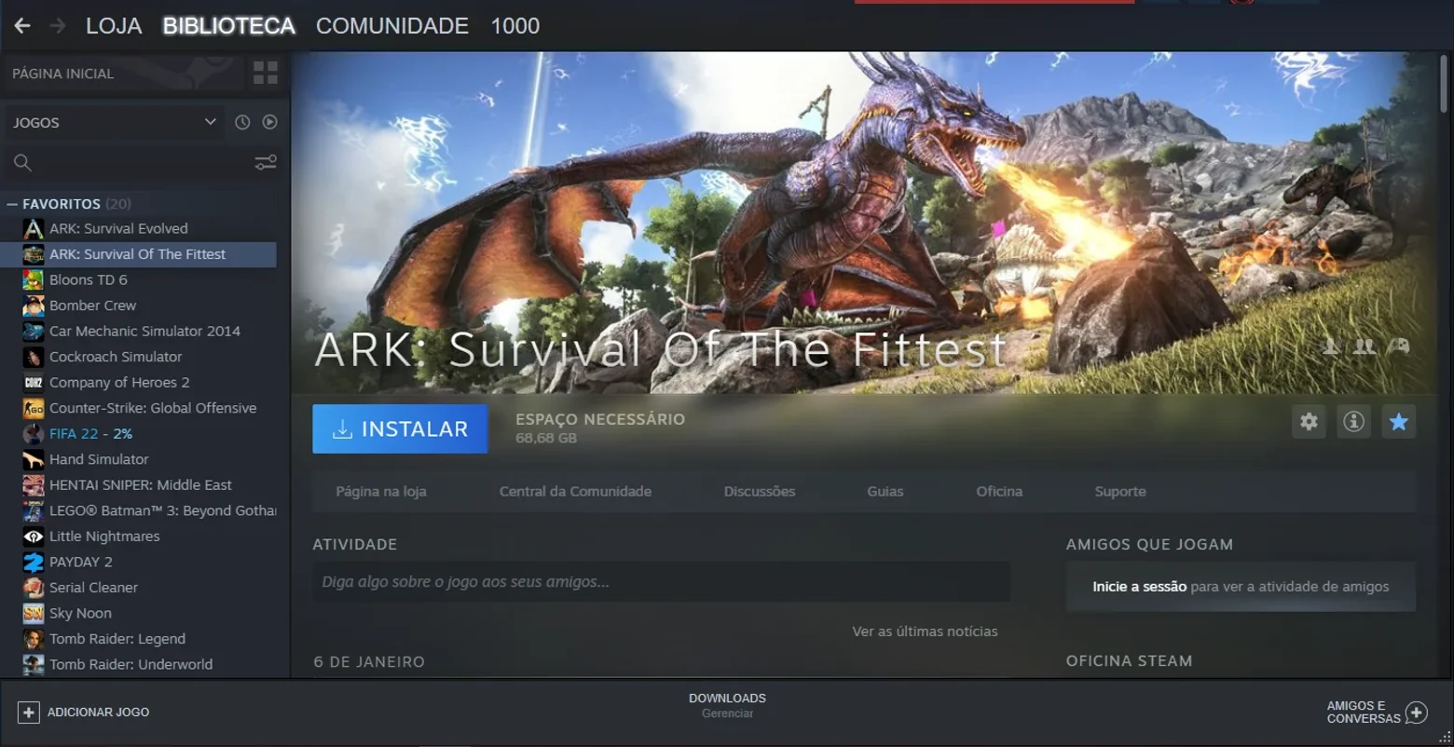
Task: Click Car Mechanic Simulator 2014 icon
Action: (x=34, y=332)
